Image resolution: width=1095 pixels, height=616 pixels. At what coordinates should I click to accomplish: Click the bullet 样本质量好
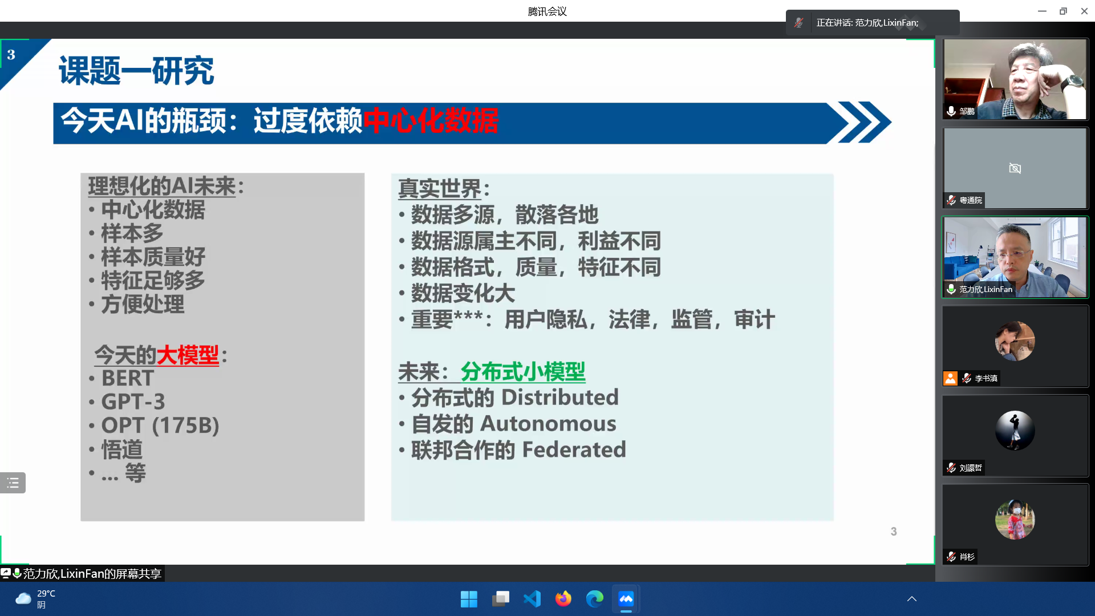tap(153, 257)
